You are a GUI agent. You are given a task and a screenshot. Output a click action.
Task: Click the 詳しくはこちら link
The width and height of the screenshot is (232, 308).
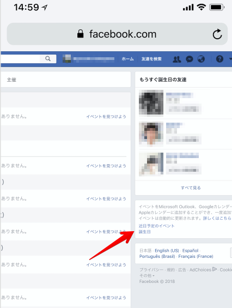[x=217, y=218]
